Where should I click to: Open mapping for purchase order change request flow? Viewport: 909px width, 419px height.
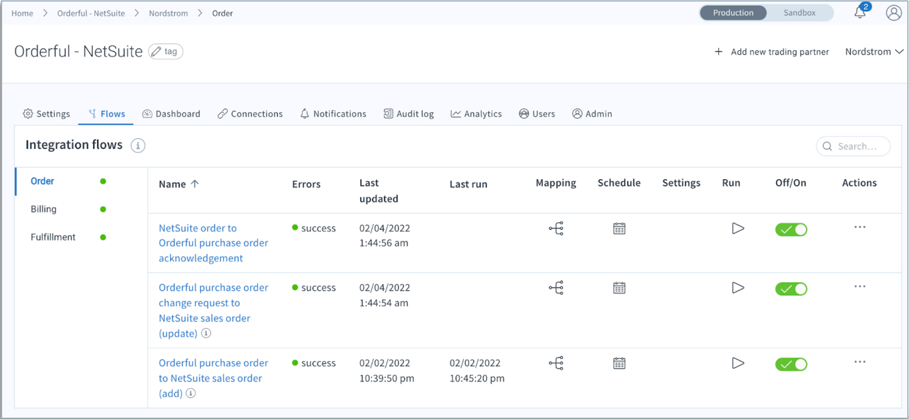coord(556,288)
